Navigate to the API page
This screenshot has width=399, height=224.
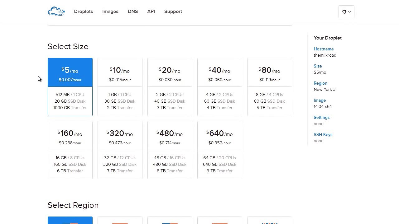click(151, 12)
